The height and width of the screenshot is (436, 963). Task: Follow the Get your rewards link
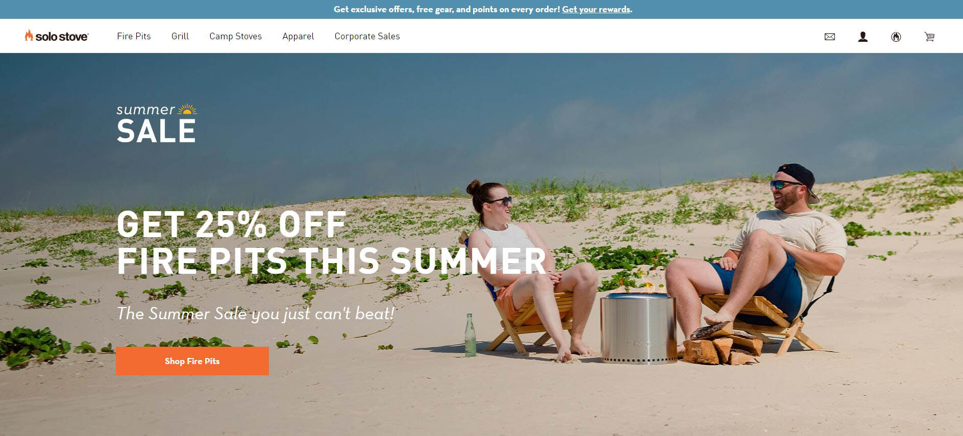[596, 9]
